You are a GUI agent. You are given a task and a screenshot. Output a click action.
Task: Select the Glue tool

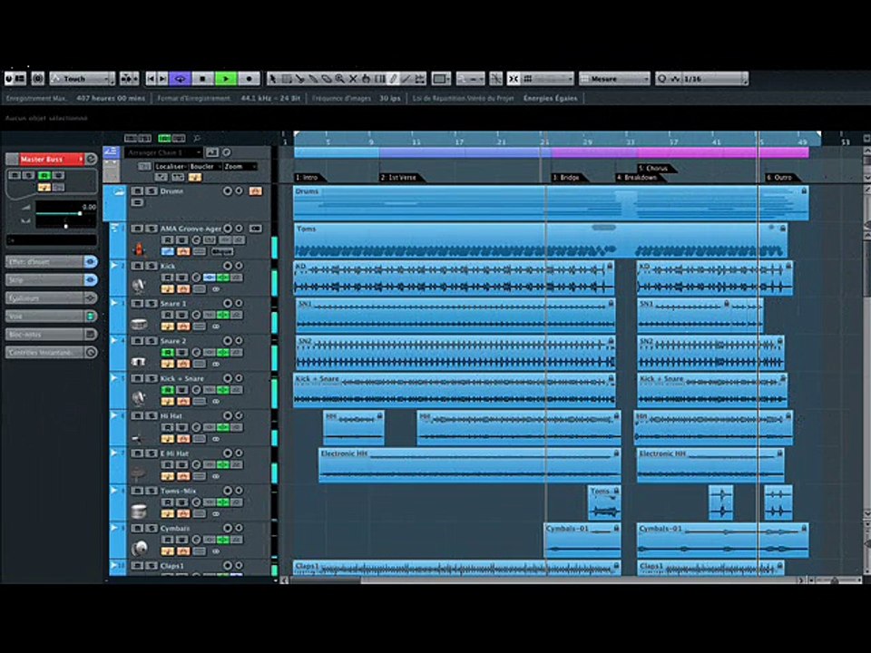[313, 79]
